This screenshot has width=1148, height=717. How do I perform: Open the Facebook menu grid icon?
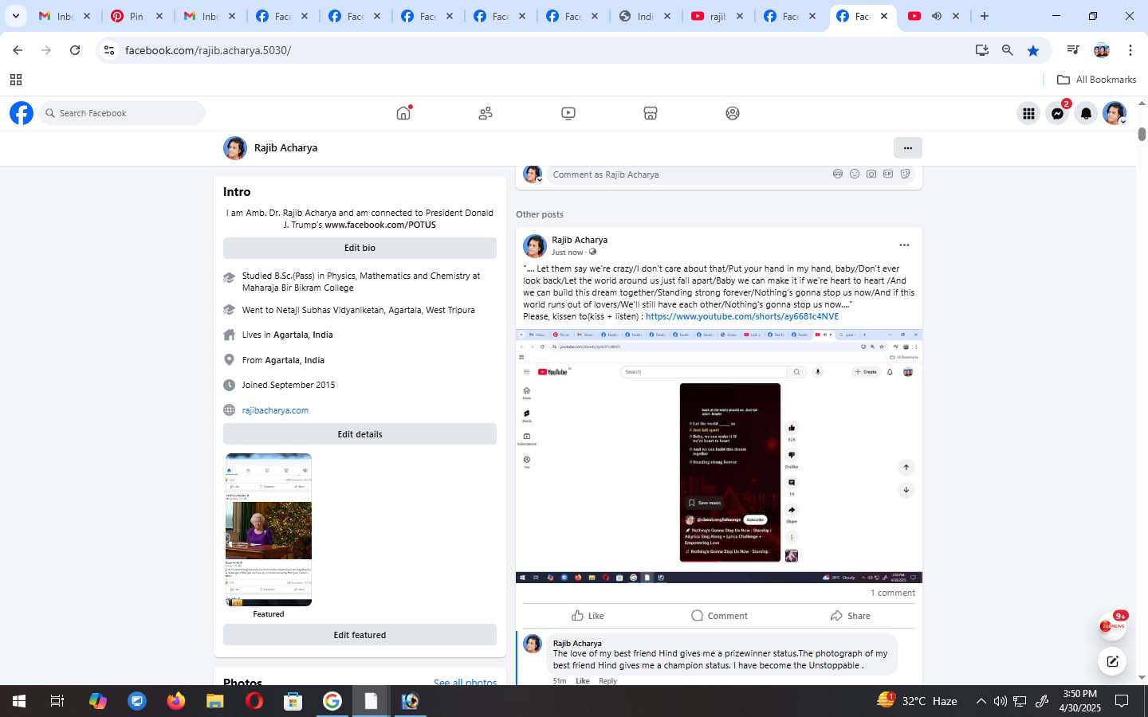pos(1028,113)
